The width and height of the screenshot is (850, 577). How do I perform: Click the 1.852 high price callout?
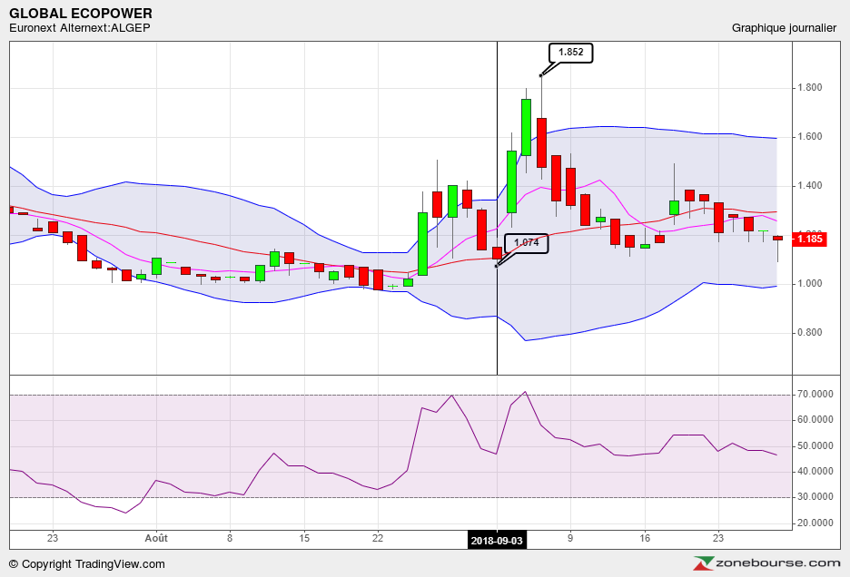pyautogui.click(x=571, y=53)
